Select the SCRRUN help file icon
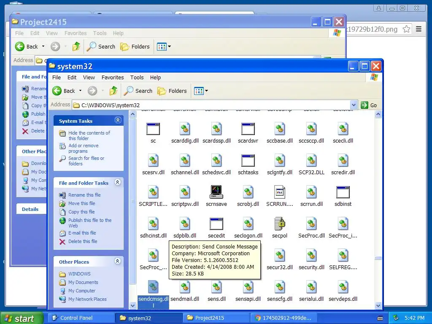 click(x=280, y=192)
